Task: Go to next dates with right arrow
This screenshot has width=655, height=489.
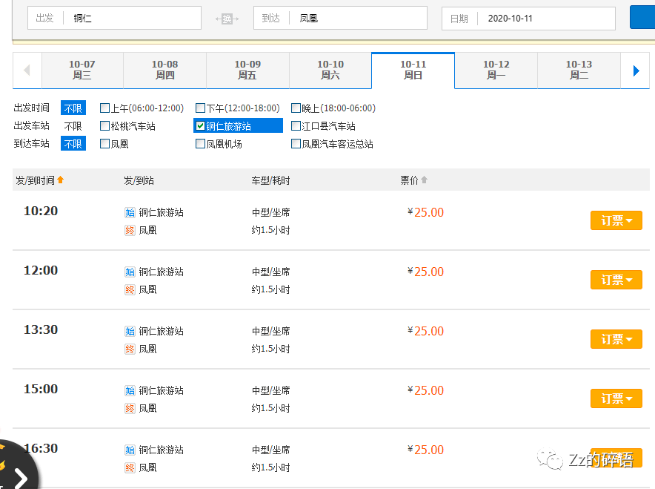Action: coord(636,70)
